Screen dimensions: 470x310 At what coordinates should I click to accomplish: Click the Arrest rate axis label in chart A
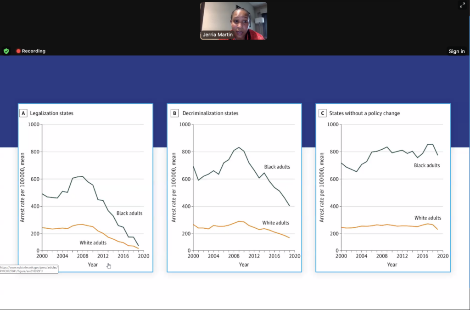coord(22,187)
